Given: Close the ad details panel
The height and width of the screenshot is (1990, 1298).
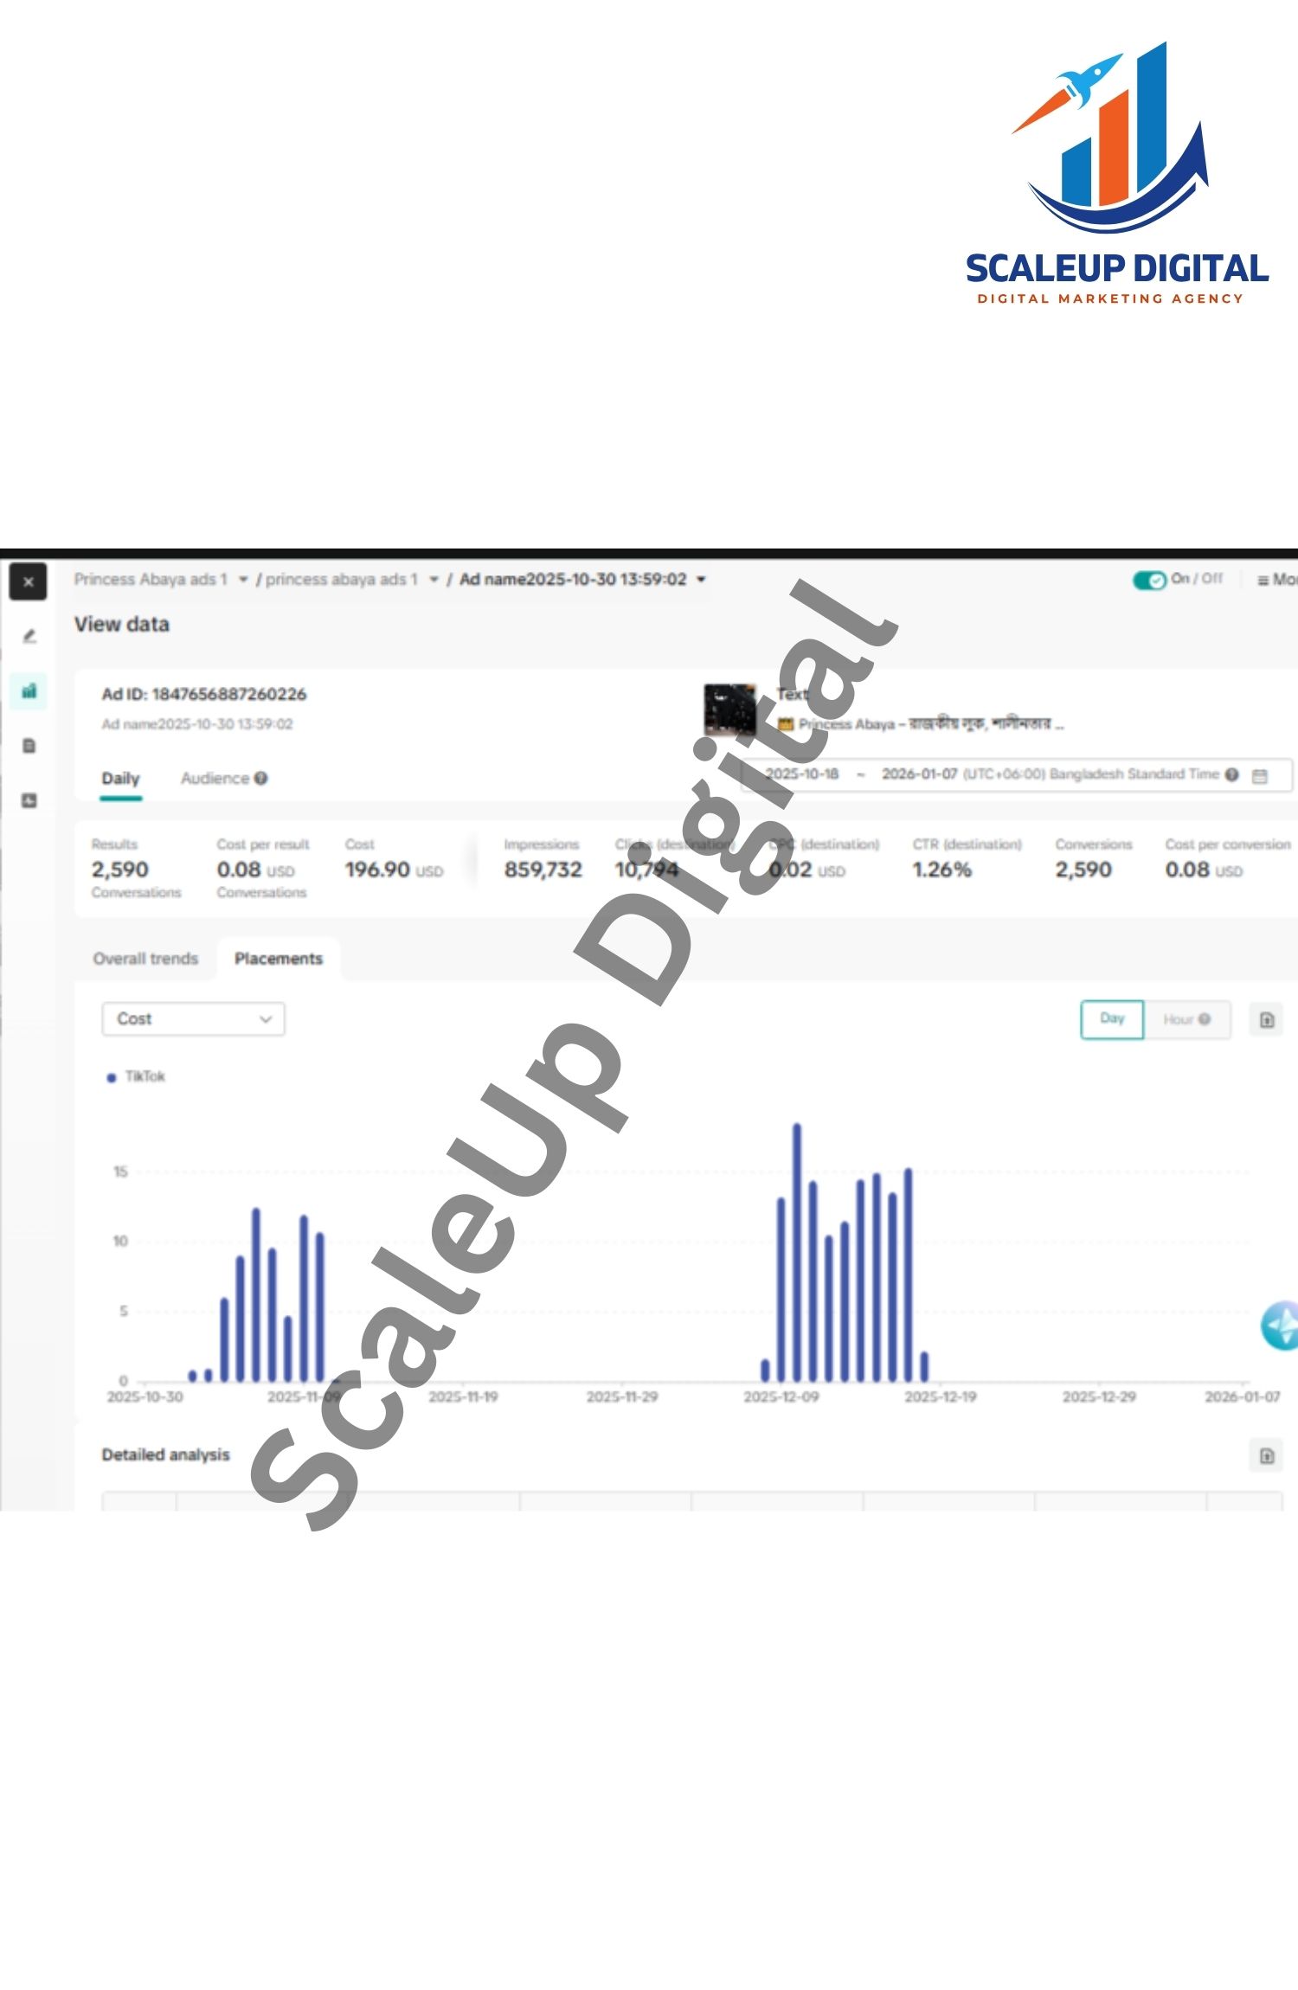Looking at the screenshot, I should pos(28,581).
